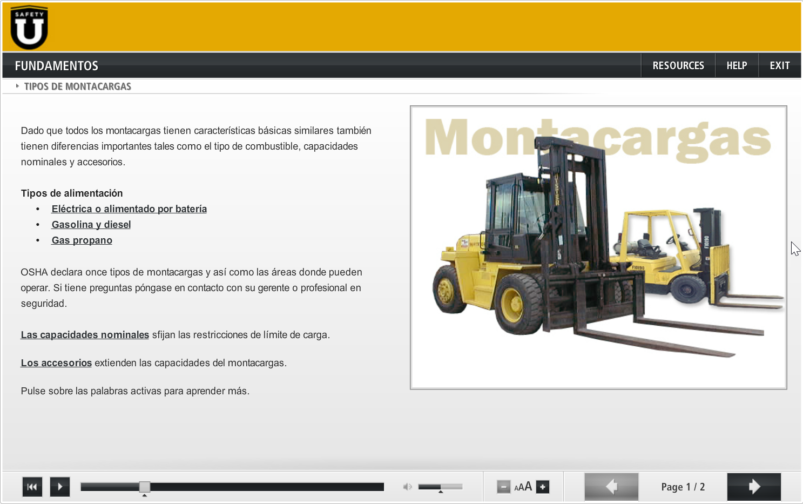This screenshot has height=504, width=803.
Task: Advance to page 2 with next arrow
Action: [753, 486]
